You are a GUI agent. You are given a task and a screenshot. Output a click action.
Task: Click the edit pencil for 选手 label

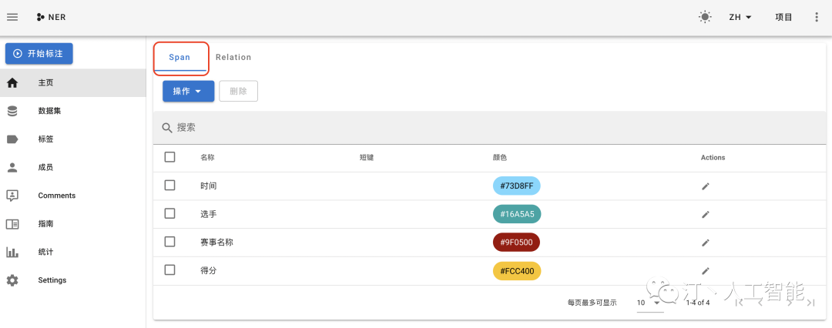point(705,214)
